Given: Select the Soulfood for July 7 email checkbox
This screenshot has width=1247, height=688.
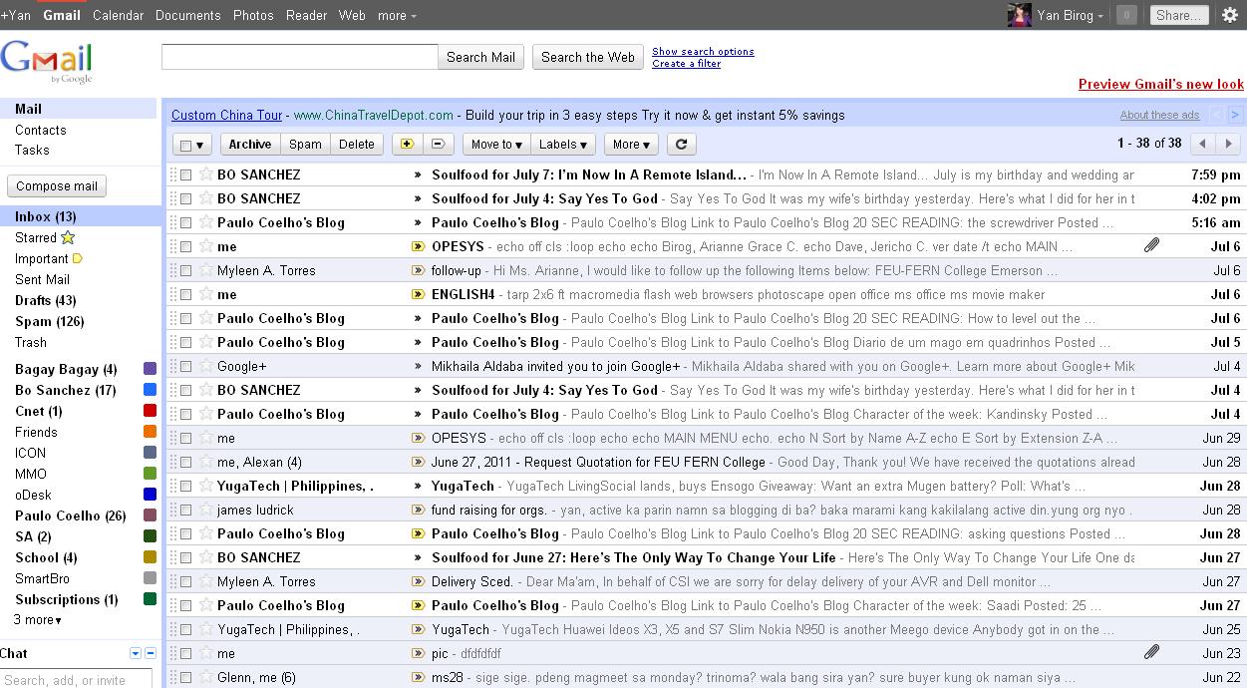Looking at the screenshot, I should 185,174.
